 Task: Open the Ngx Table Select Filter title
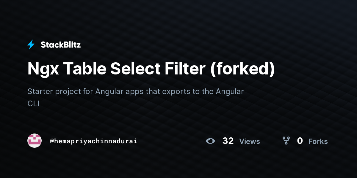[151, 69]
